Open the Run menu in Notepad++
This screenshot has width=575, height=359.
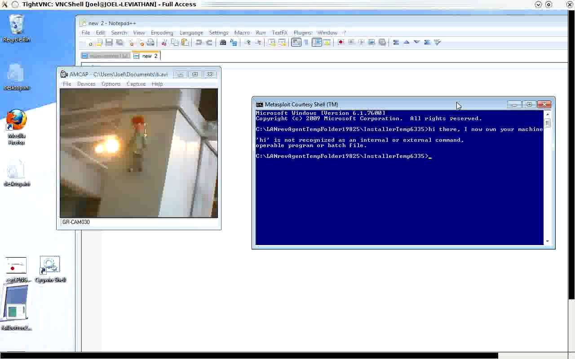(261, 33)
